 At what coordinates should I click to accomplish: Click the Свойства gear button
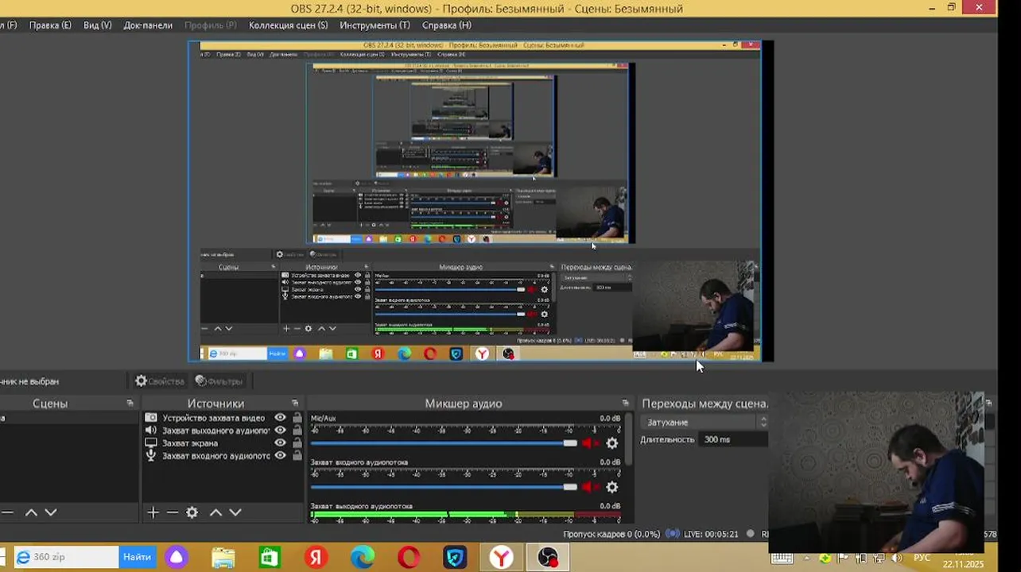coord(160,381)
